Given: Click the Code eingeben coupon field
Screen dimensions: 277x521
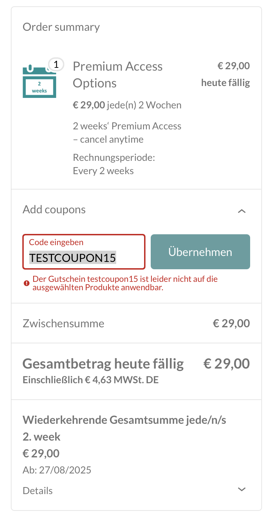Looking at the screenshot, I should pyautogui.click(x=84, y=252).
